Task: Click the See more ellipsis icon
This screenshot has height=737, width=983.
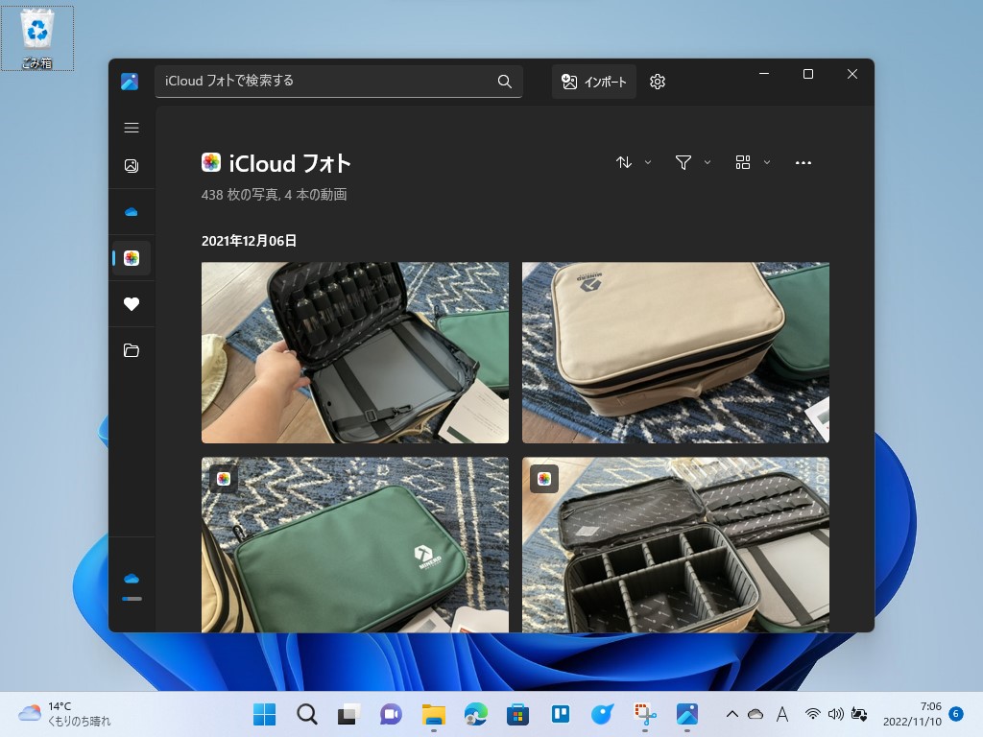Action: [803, 162]
